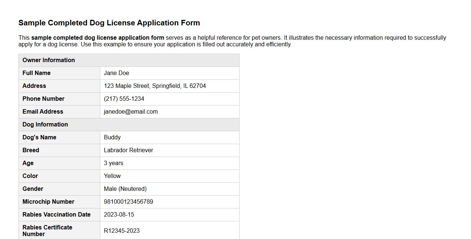Click the bolded introduction phrase
Screen dimensions: 471x239
coord(98,38)
